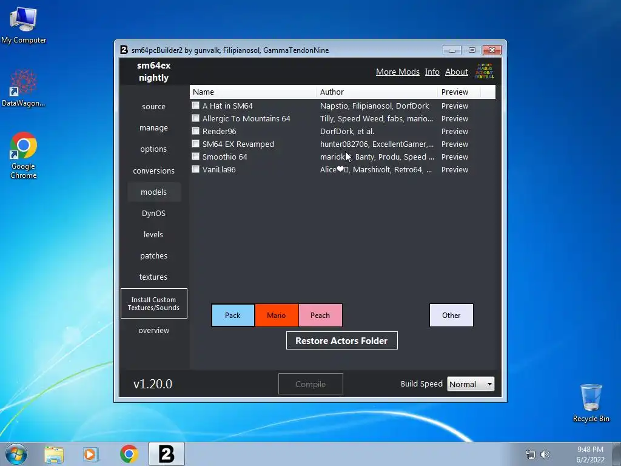The width and height of the screenshot is (621, 466).
Task: Open the About link
Action: click(x=456, y=72)
